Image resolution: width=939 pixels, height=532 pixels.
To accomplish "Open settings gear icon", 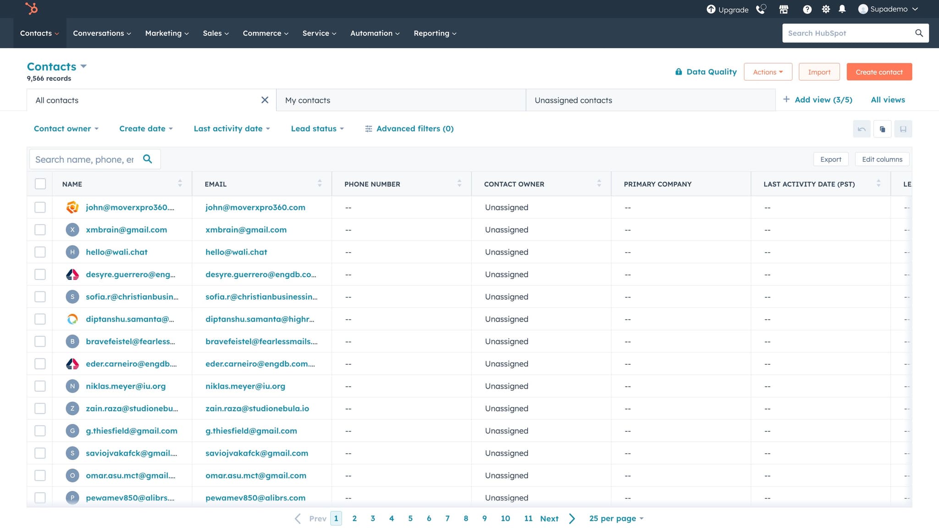I will [826, 9].
